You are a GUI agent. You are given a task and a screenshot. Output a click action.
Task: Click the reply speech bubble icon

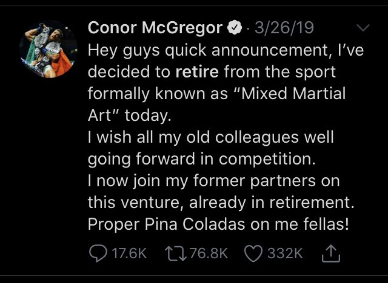click(98, 253)
